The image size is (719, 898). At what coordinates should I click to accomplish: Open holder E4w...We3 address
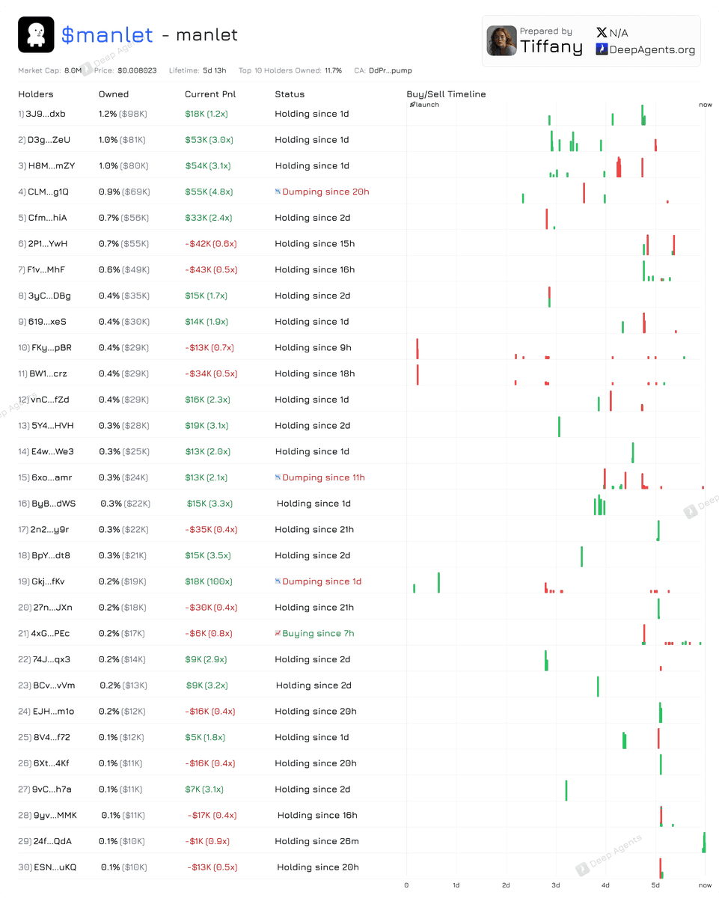tap(52, 452)
